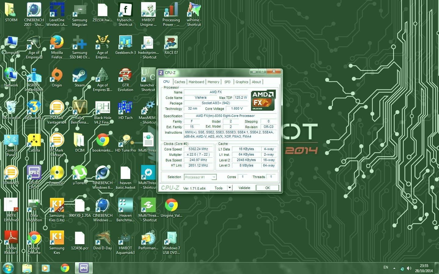Open the Caches tab in CPU-Z
439x274 pixels.
pos(180,82)
